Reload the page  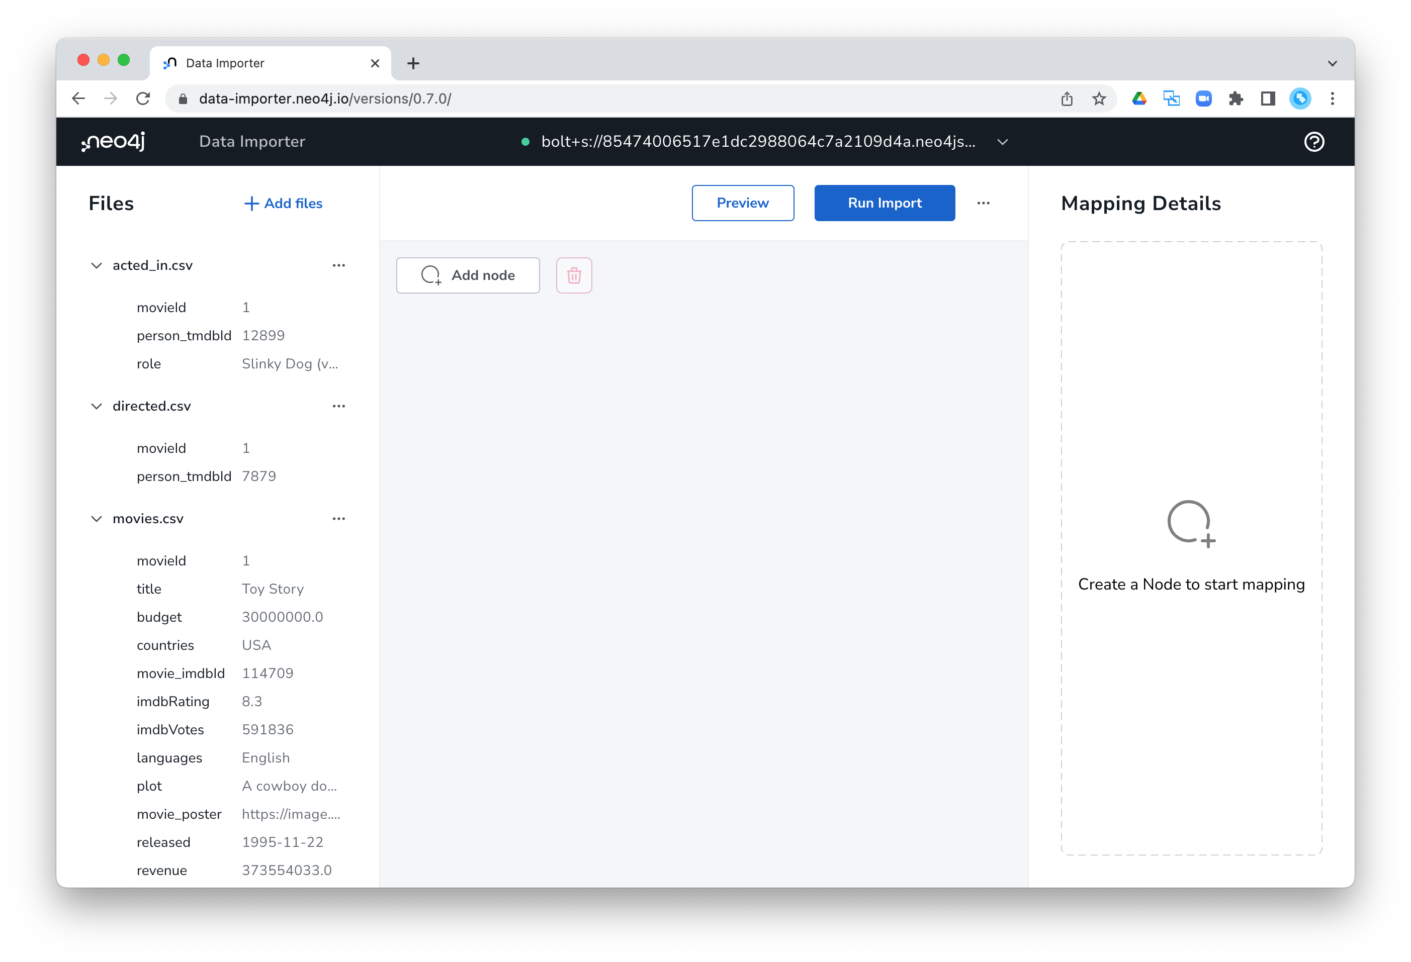tap(143, 99)
